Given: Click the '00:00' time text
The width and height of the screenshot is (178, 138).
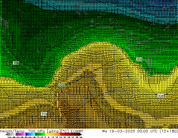Looking at the screenshot, I should (x=142, y=131).
